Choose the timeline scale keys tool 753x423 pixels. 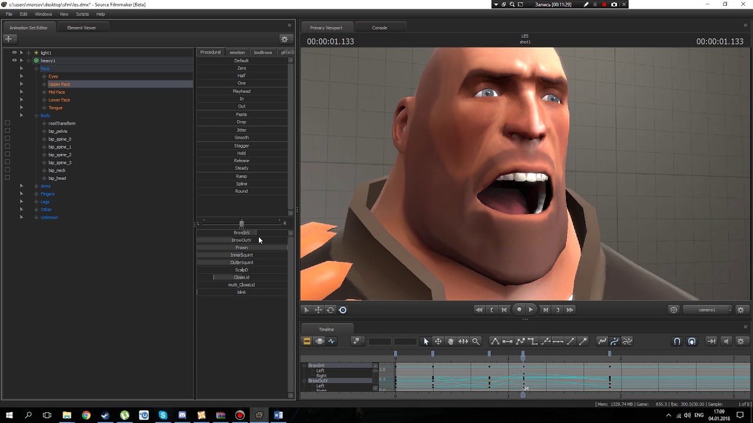463,341
